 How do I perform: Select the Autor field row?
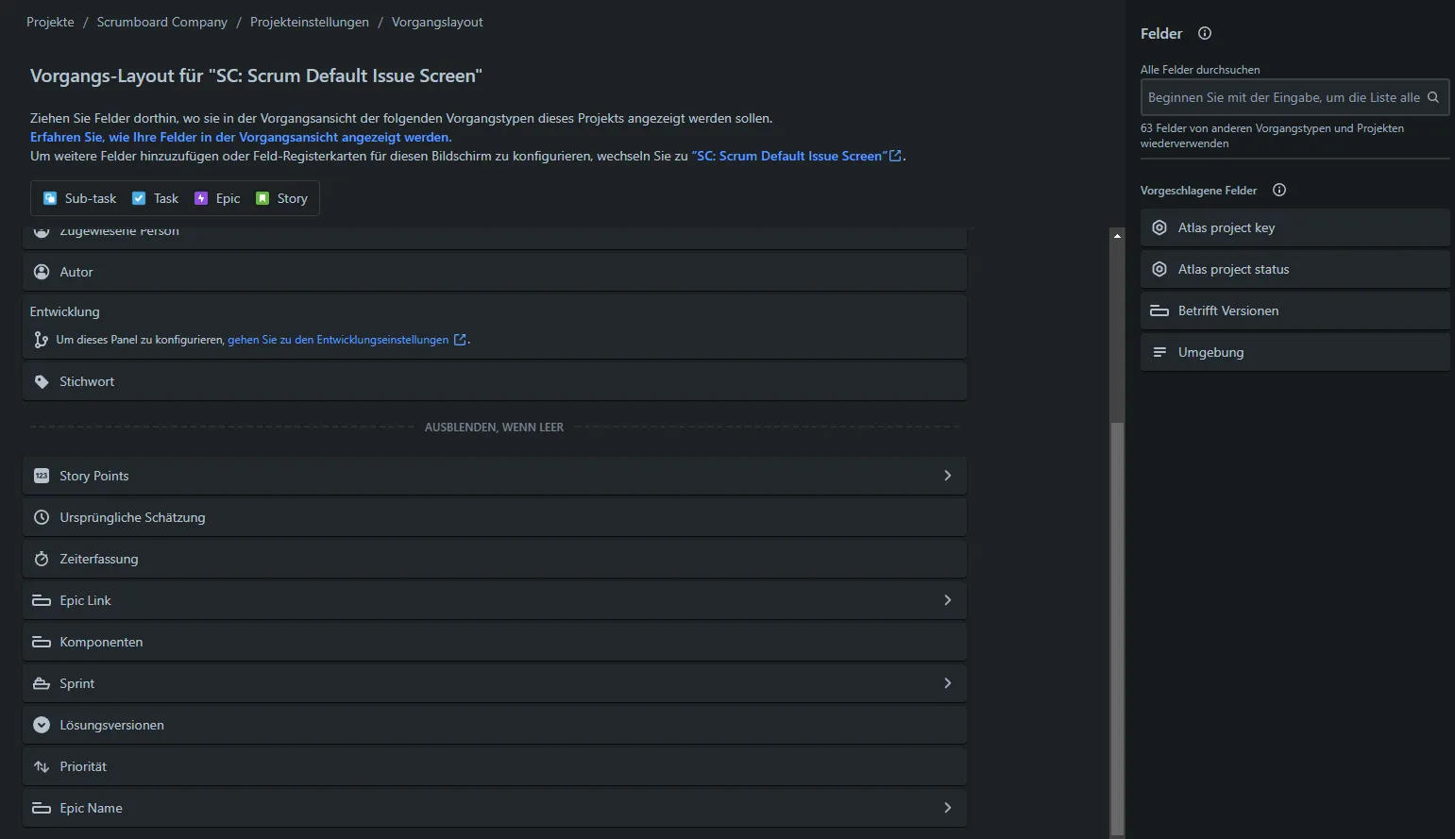(495, 272)
